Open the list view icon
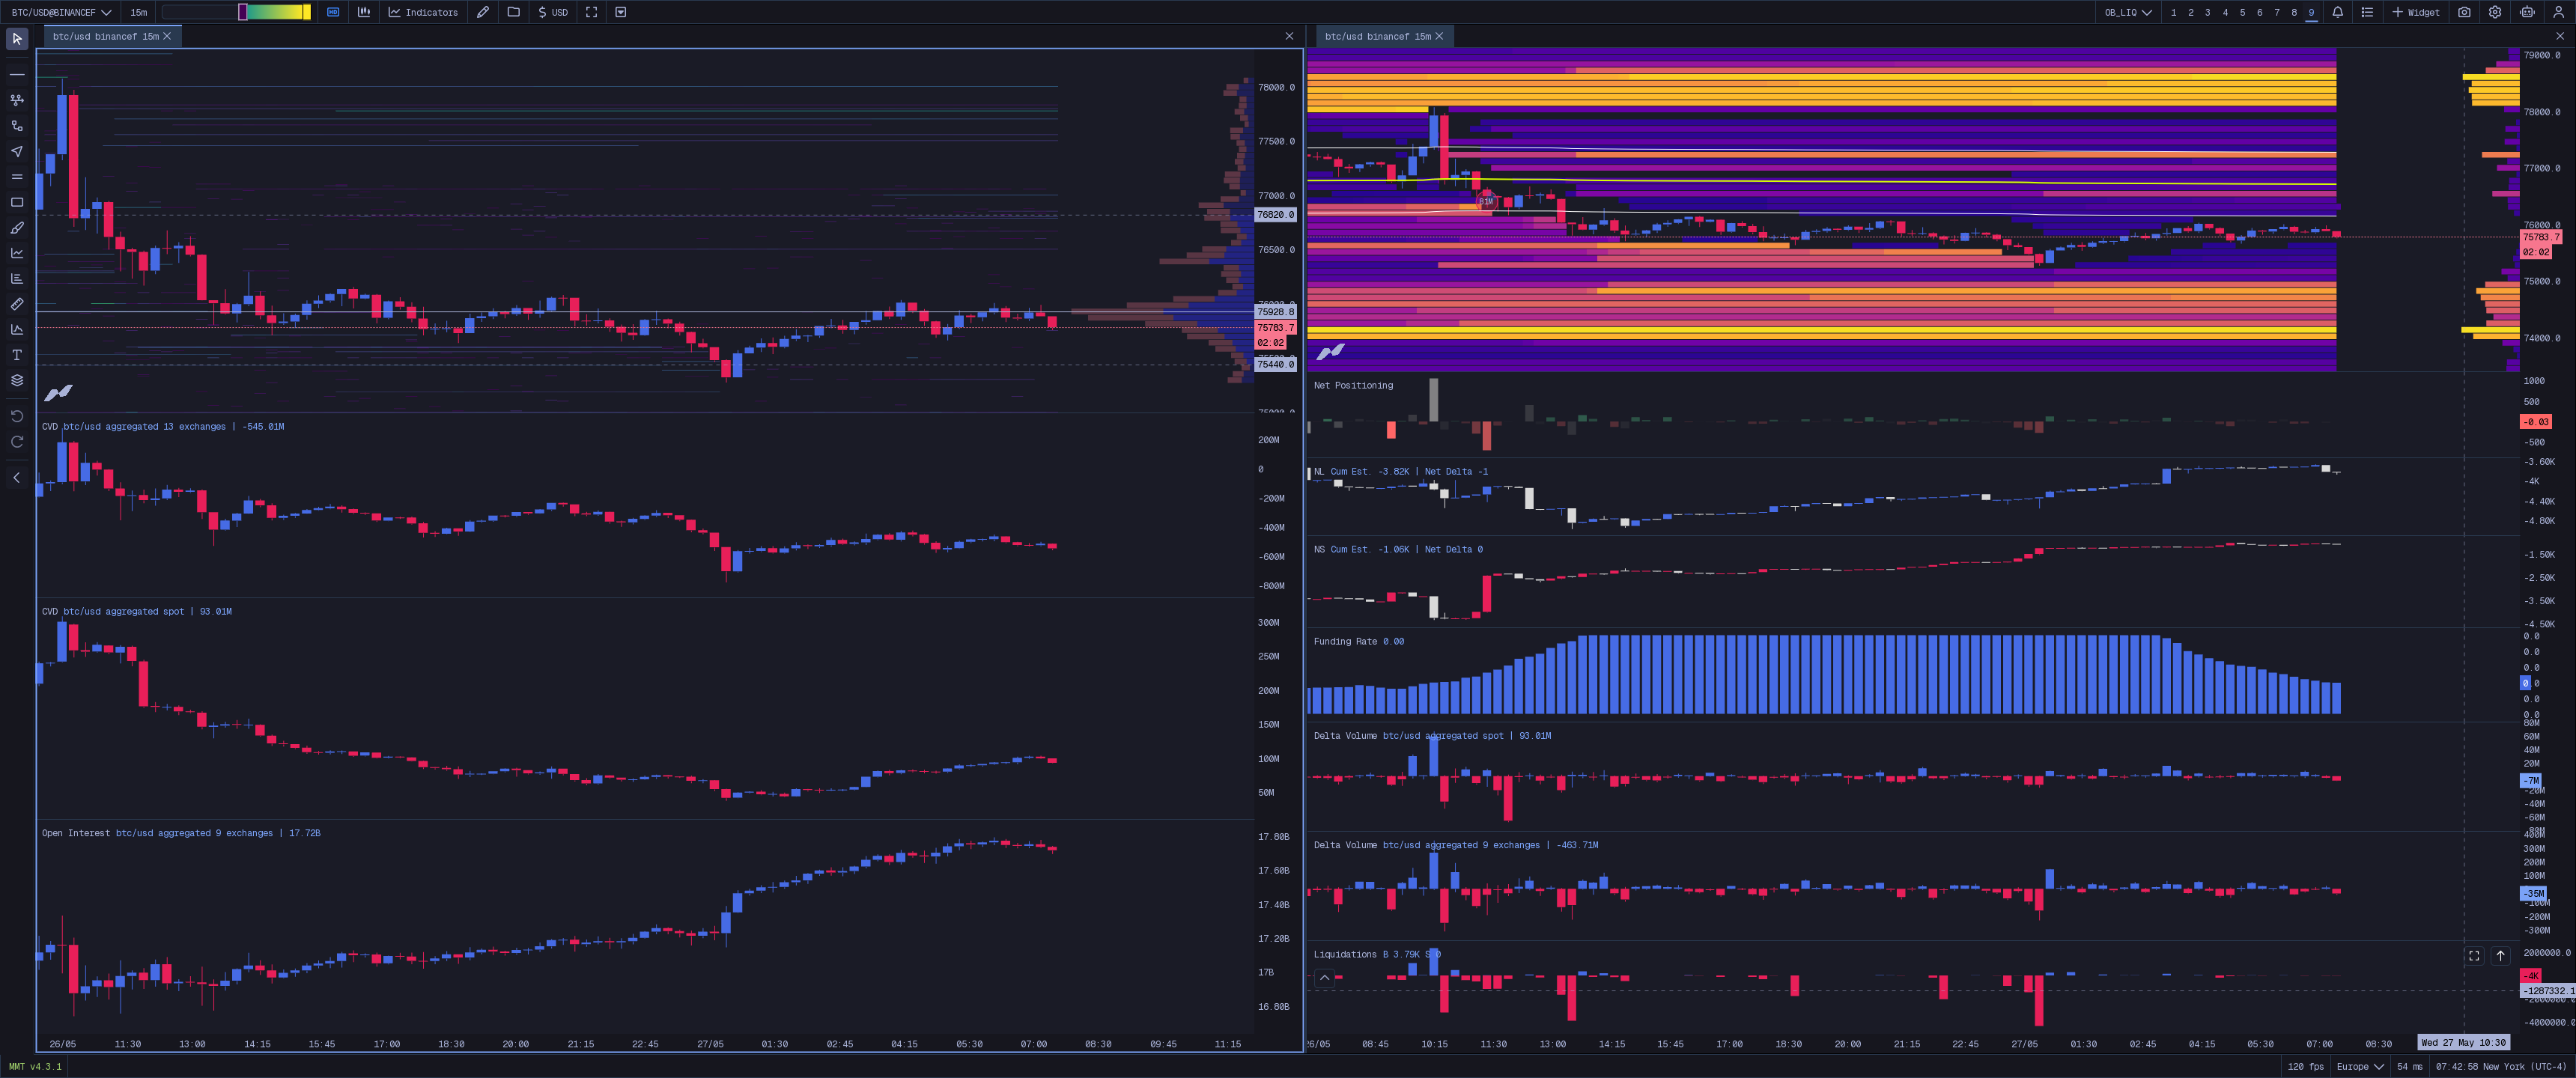The height and width of the screenshot is (1078, 2576). coord(2367,12)
